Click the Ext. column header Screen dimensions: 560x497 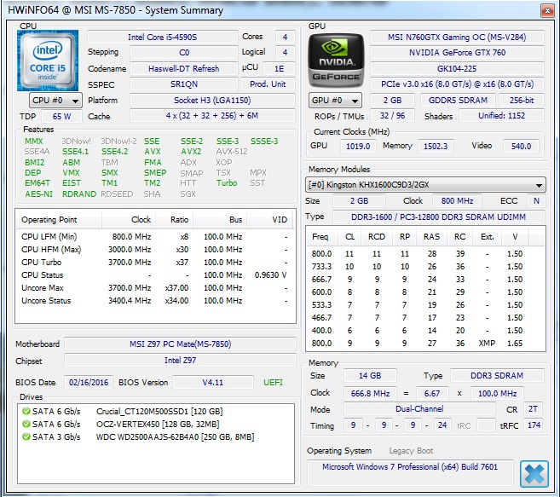[488, 237]
